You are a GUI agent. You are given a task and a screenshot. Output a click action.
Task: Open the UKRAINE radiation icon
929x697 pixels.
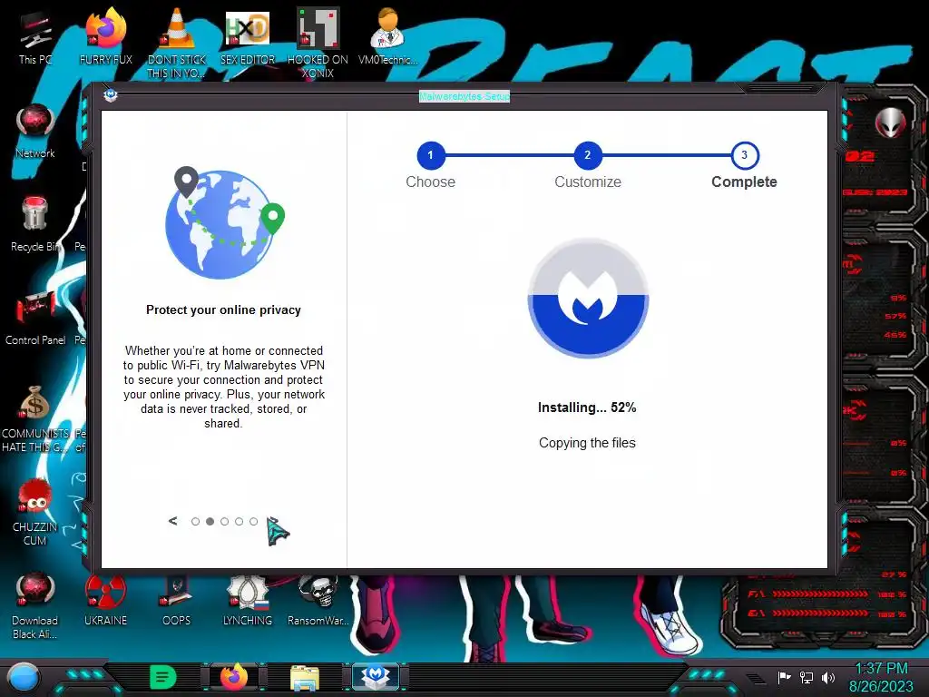[105, 600]
